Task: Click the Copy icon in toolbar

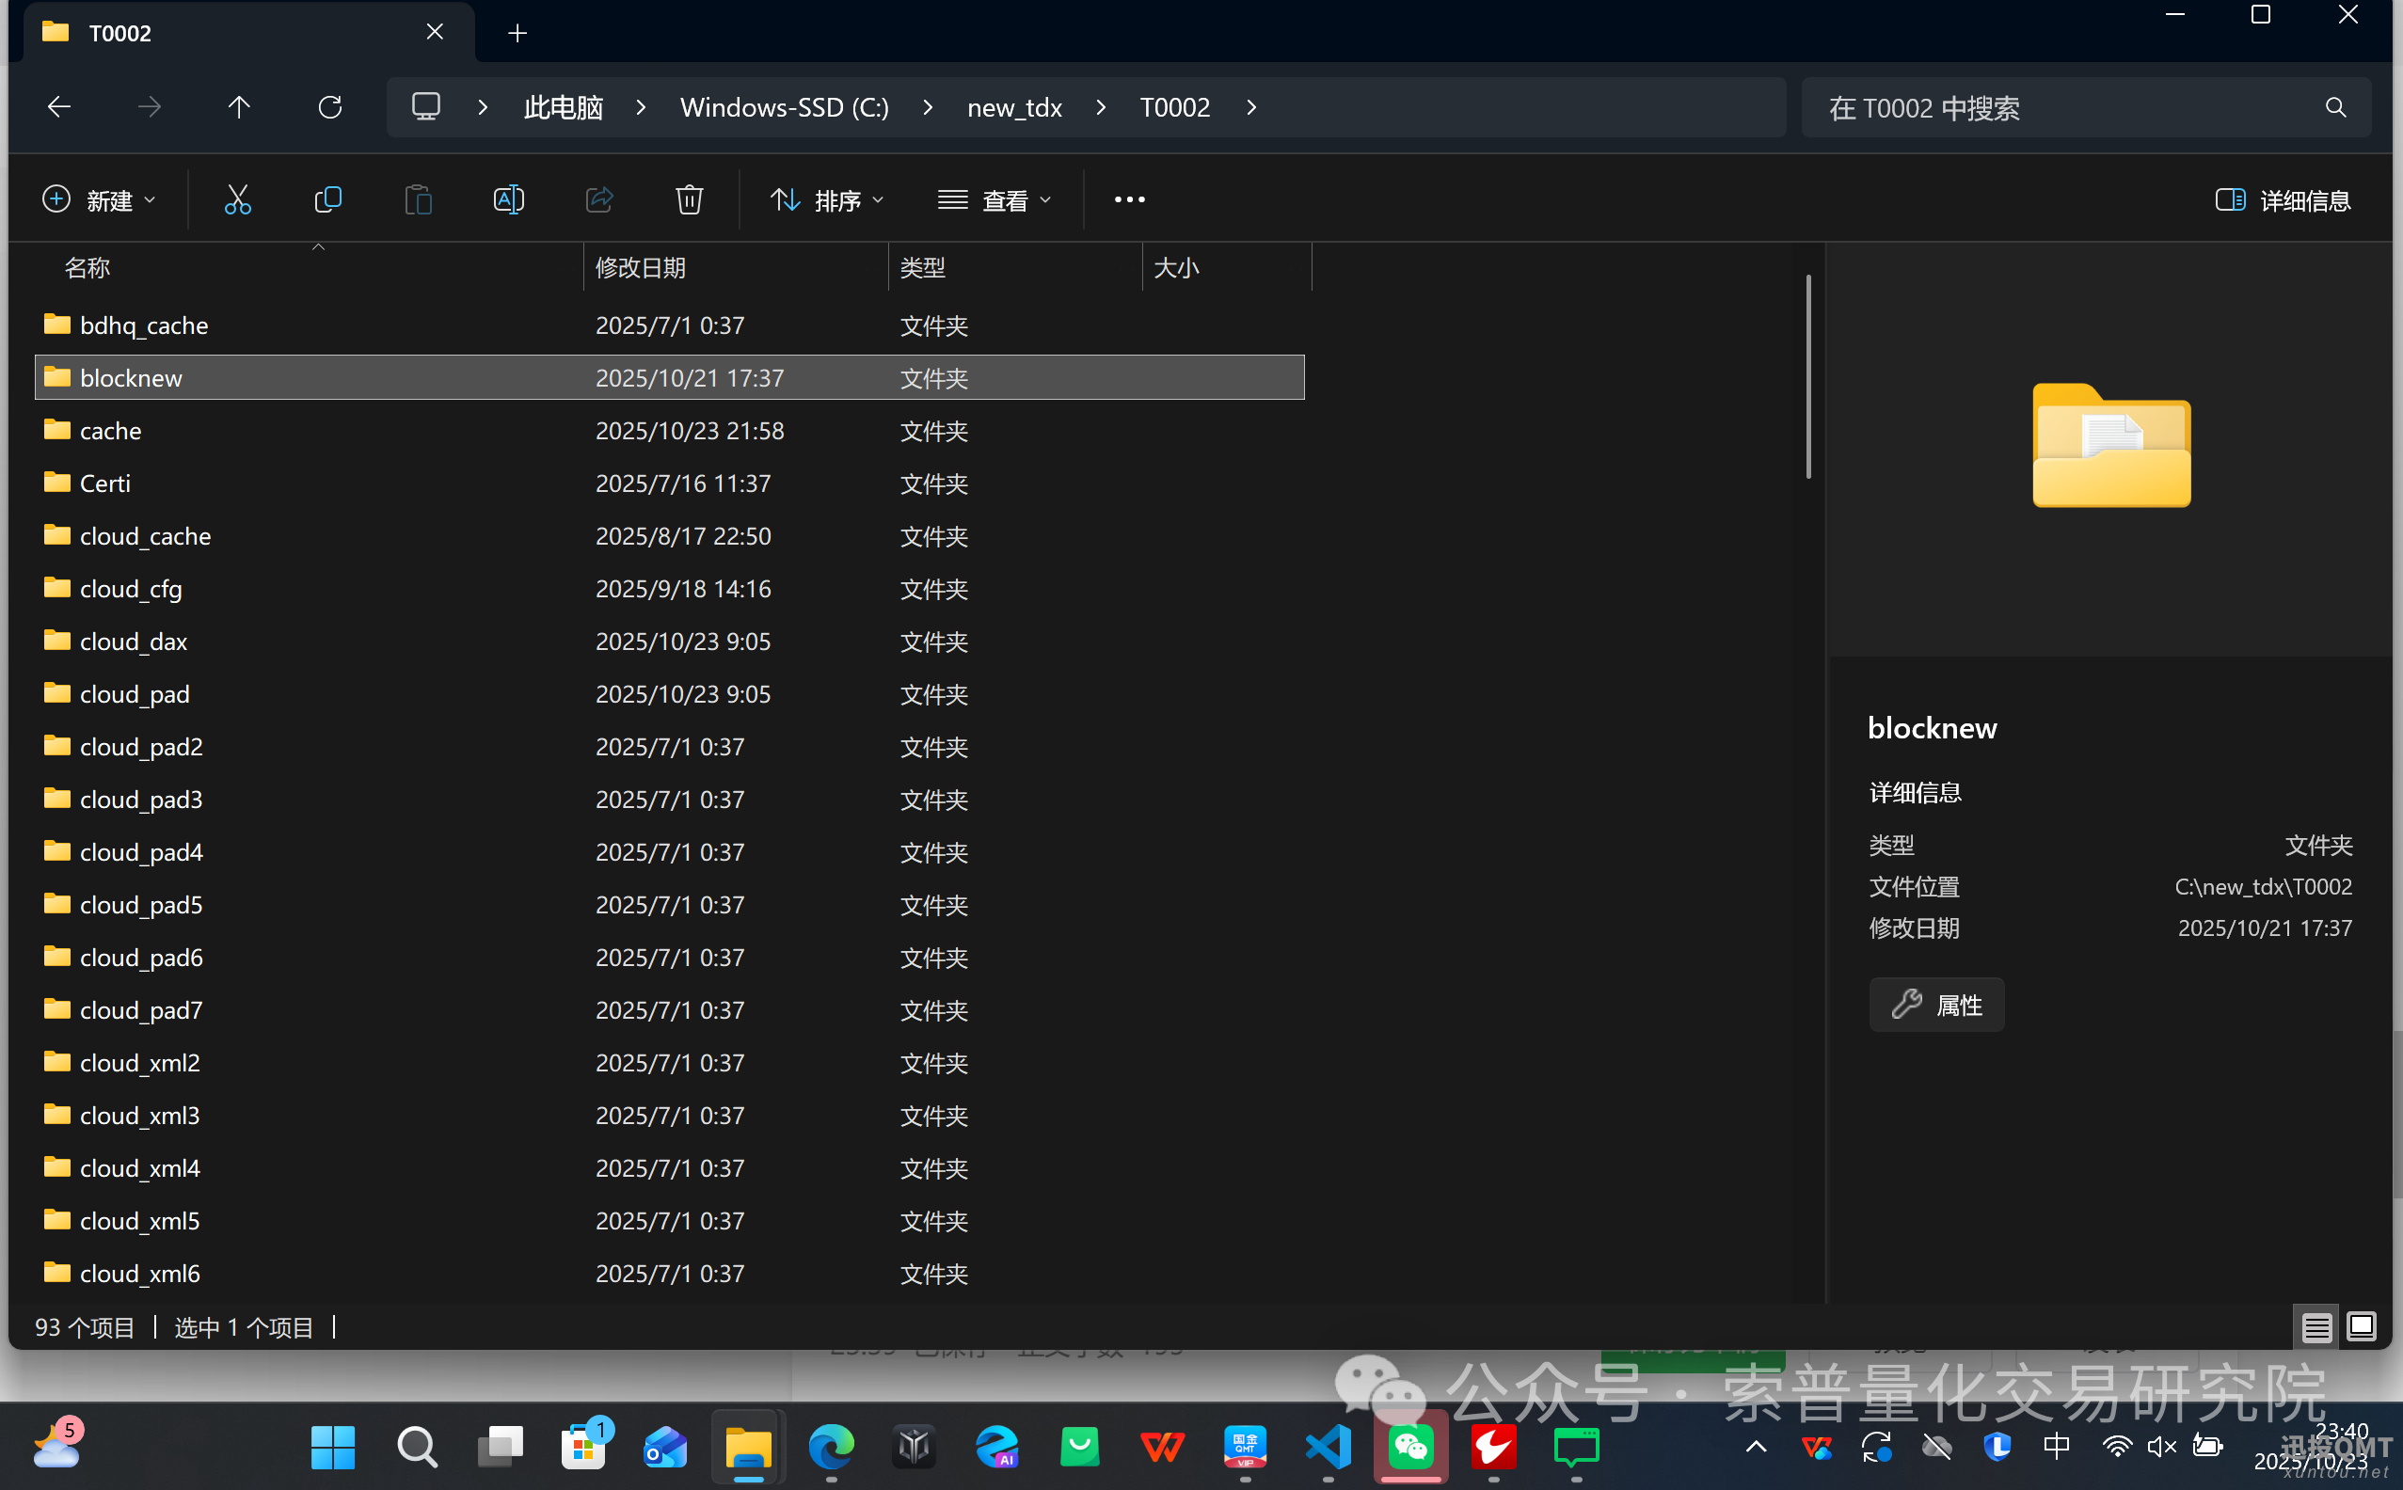Action: (x=327, y=200)
